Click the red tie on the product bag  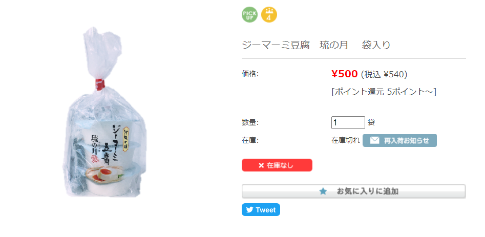[100, 84]
